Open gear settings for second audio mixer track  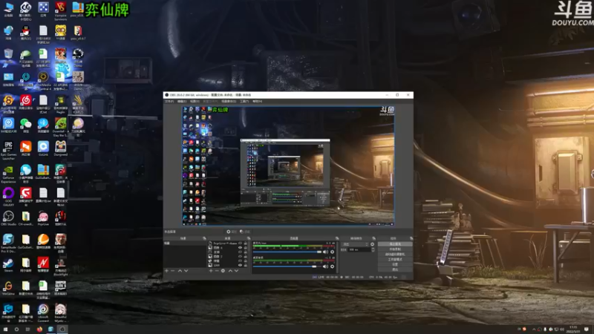tap(332, 266)
